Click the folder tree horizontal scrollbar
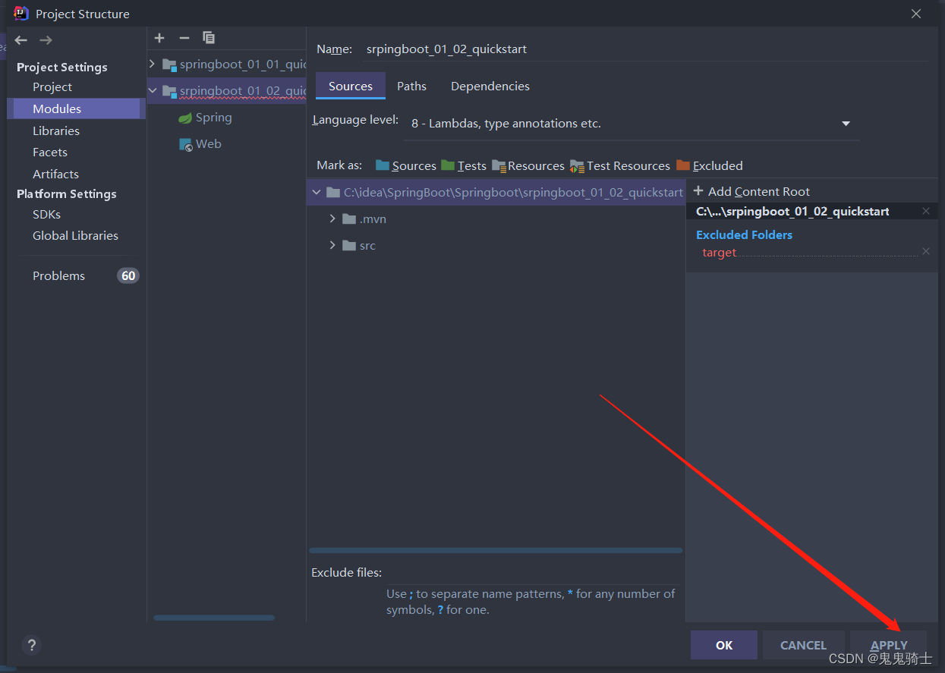Viewport: 945px width, 673px height. 496,551
